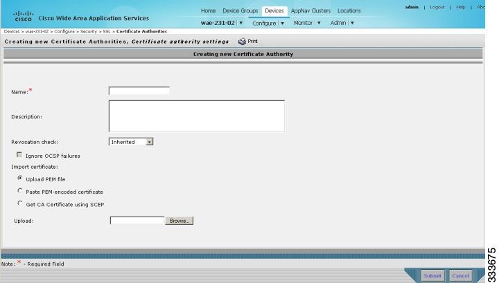Click the Logout link
499x283 pixels.
click(x=437, y=7)
